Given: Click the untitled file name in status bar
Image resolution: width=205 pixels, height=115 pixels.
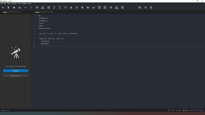Looking at the screenshot, I should (4, 110).
